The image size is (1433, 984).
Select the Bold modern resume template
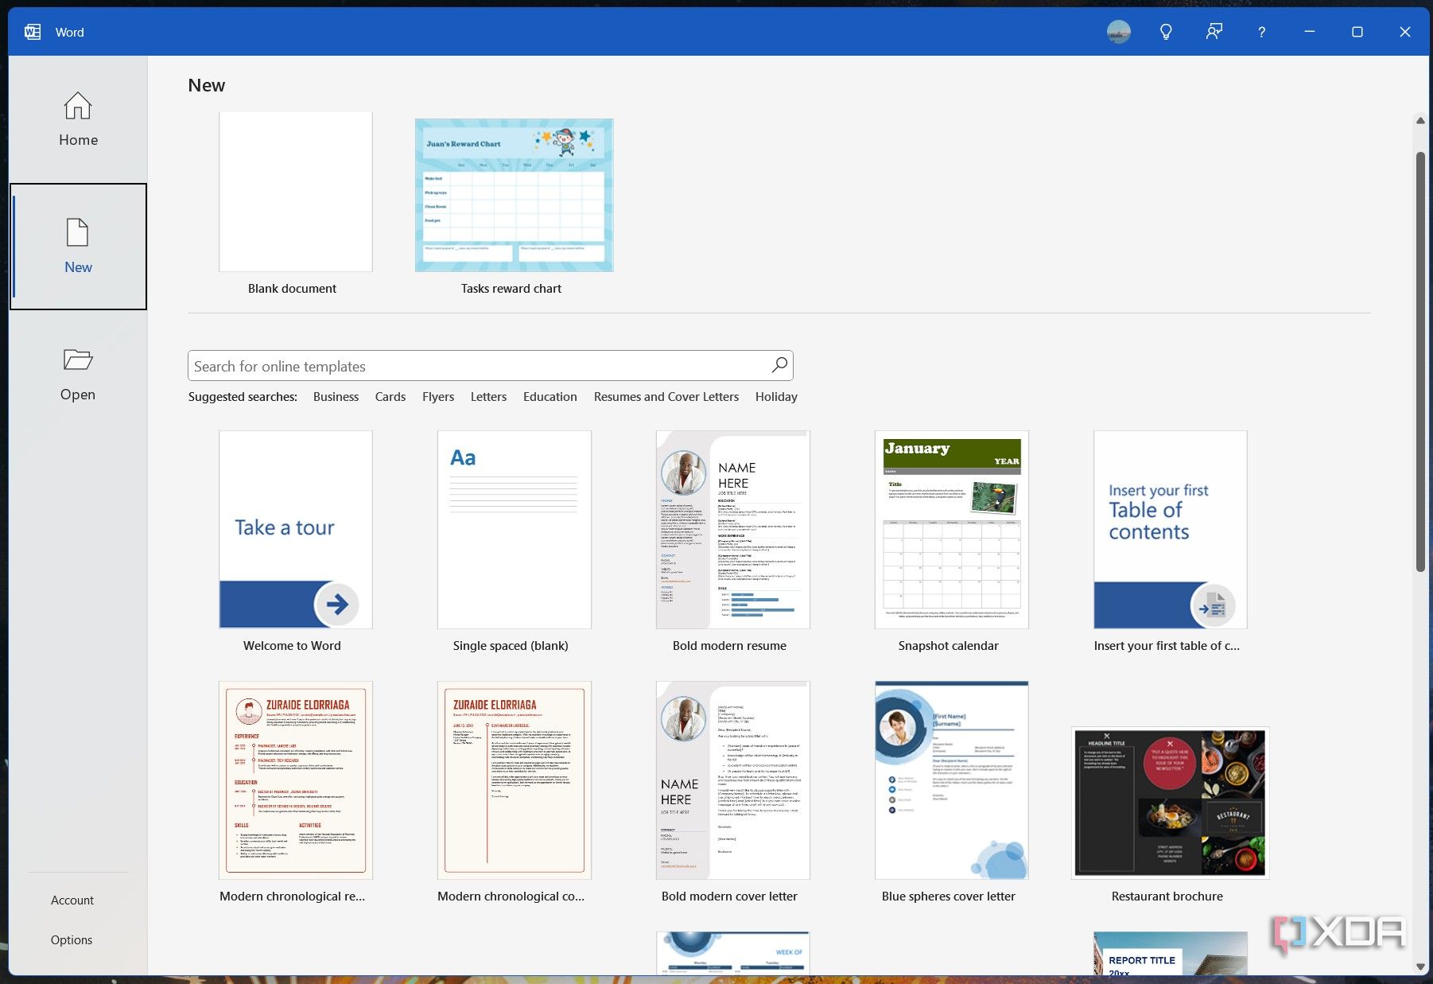pyautogui.click(x=732, y=530)
